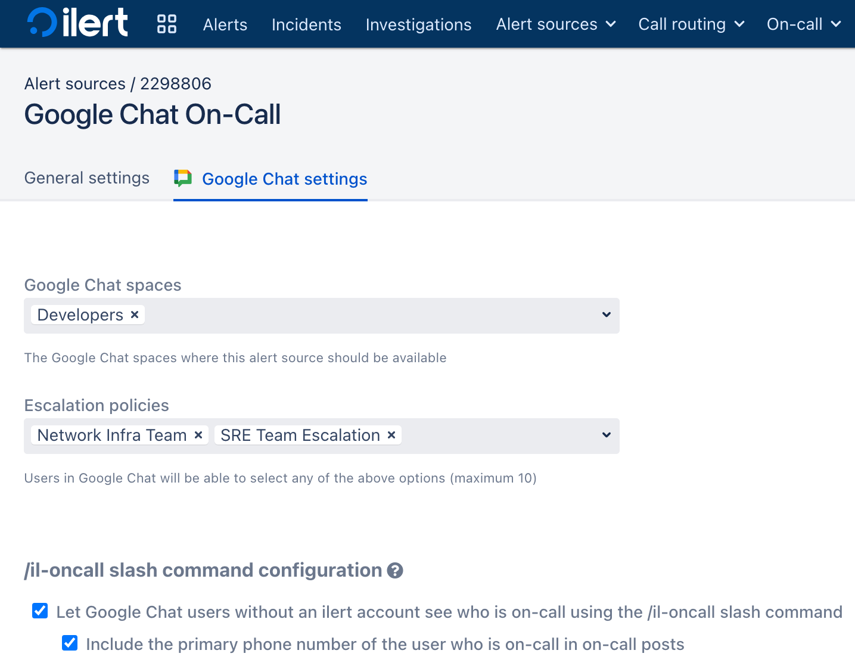Open Investigations from the top bar
The image size is (855, 672).
[x=418, y=24]
